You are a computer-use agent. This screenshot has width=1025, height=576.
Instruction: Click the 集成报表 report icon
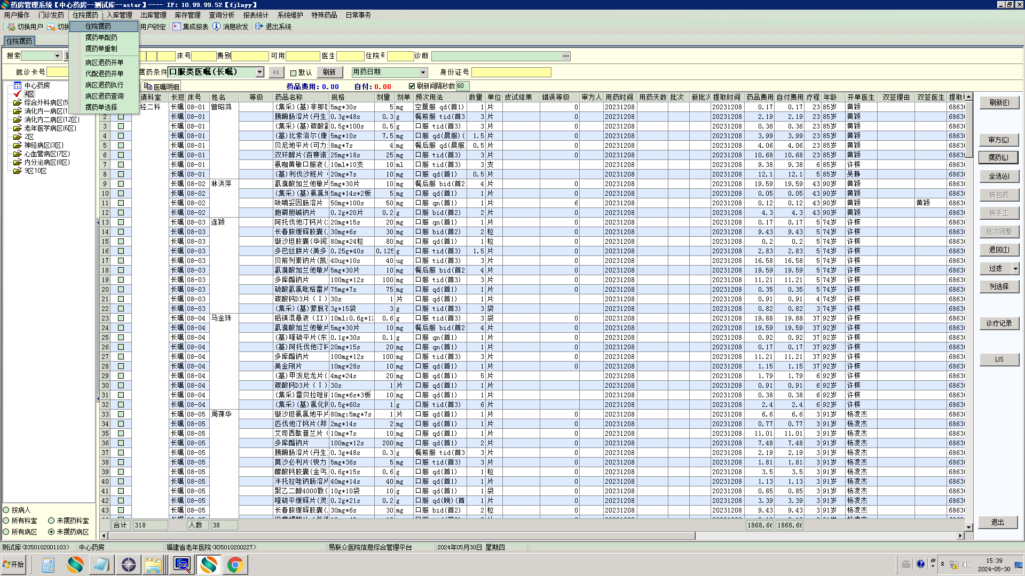[x=176, y=27]
